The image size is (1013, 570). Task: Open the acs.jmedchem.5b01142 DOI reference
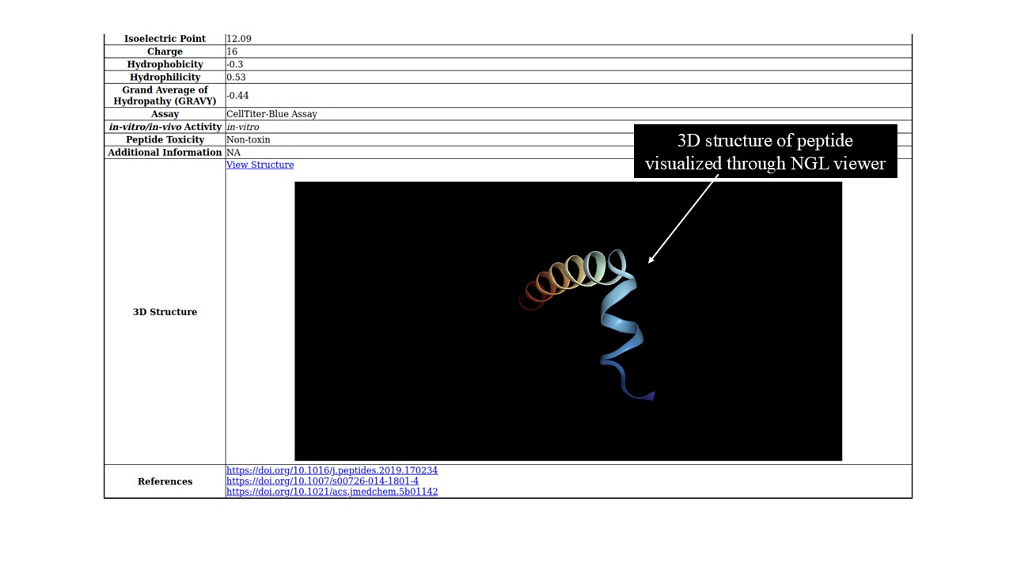pyautogui.click(x=332, y=492)
